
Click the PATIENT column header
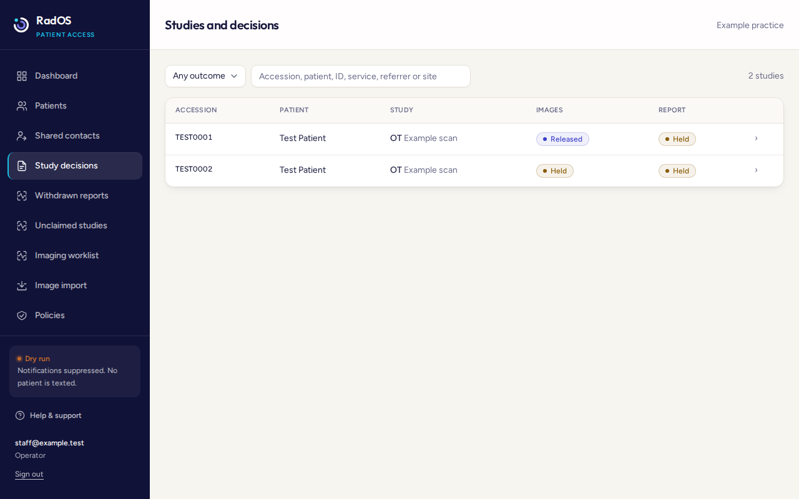coord(294,110)
